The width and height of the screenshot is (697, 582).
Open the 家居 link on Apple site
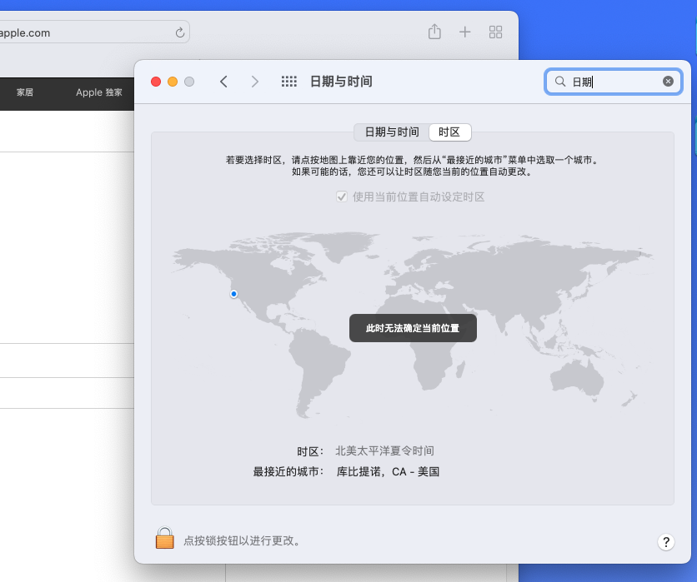point(25,92)
